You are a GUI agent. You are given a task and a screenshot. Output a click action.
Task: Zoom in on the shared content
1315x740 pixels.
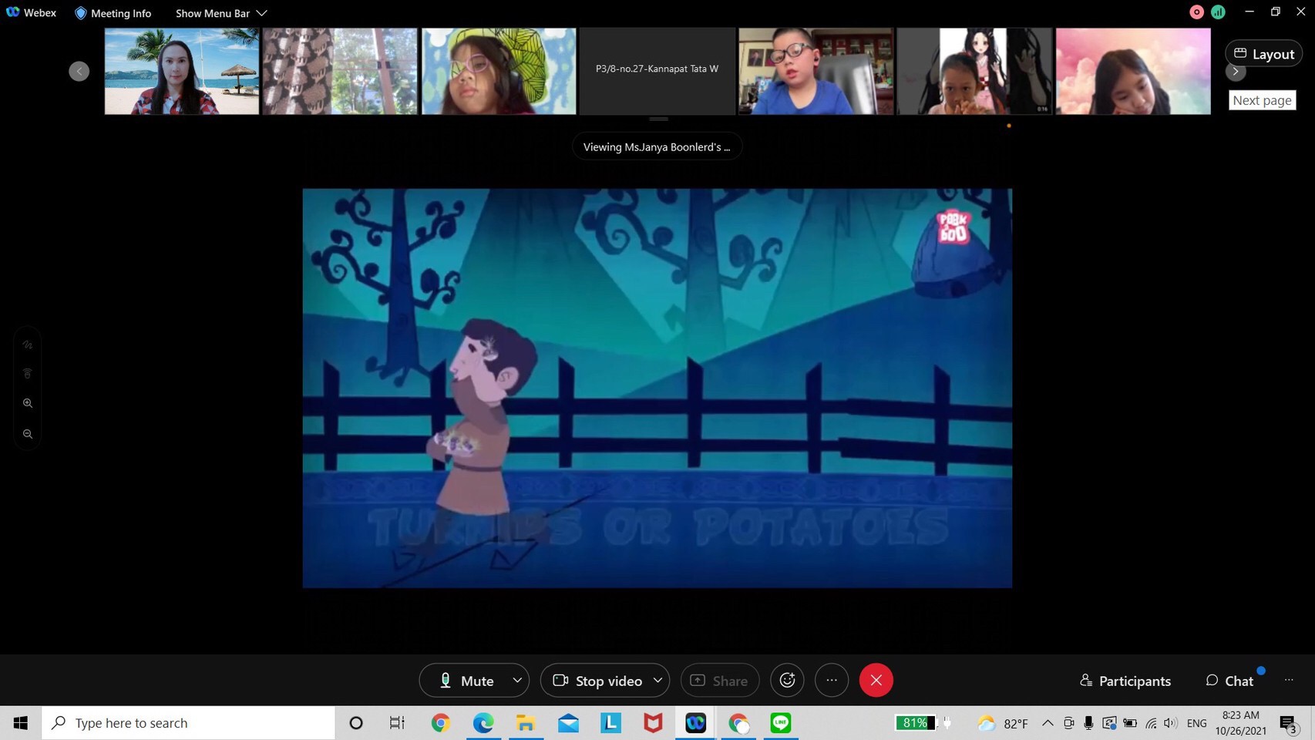click(28, 403)
